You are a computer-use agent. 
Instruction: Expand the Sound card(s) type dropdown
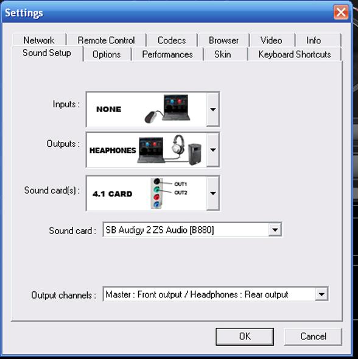tap(212, 193)
